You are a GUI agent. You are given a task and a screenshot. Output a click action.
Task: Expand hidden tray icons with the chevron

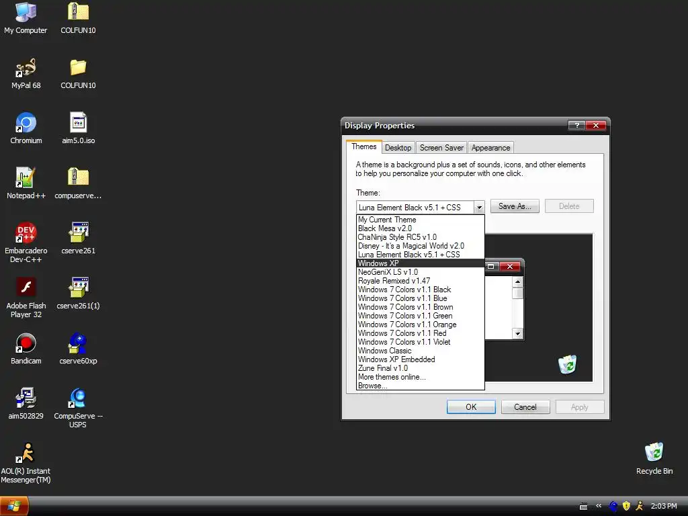coord(599,506)
